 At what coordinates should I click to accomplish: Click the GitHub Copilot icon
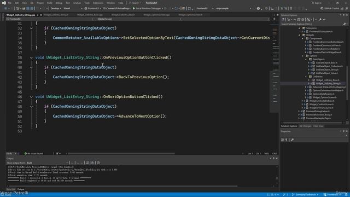[322, 9]
